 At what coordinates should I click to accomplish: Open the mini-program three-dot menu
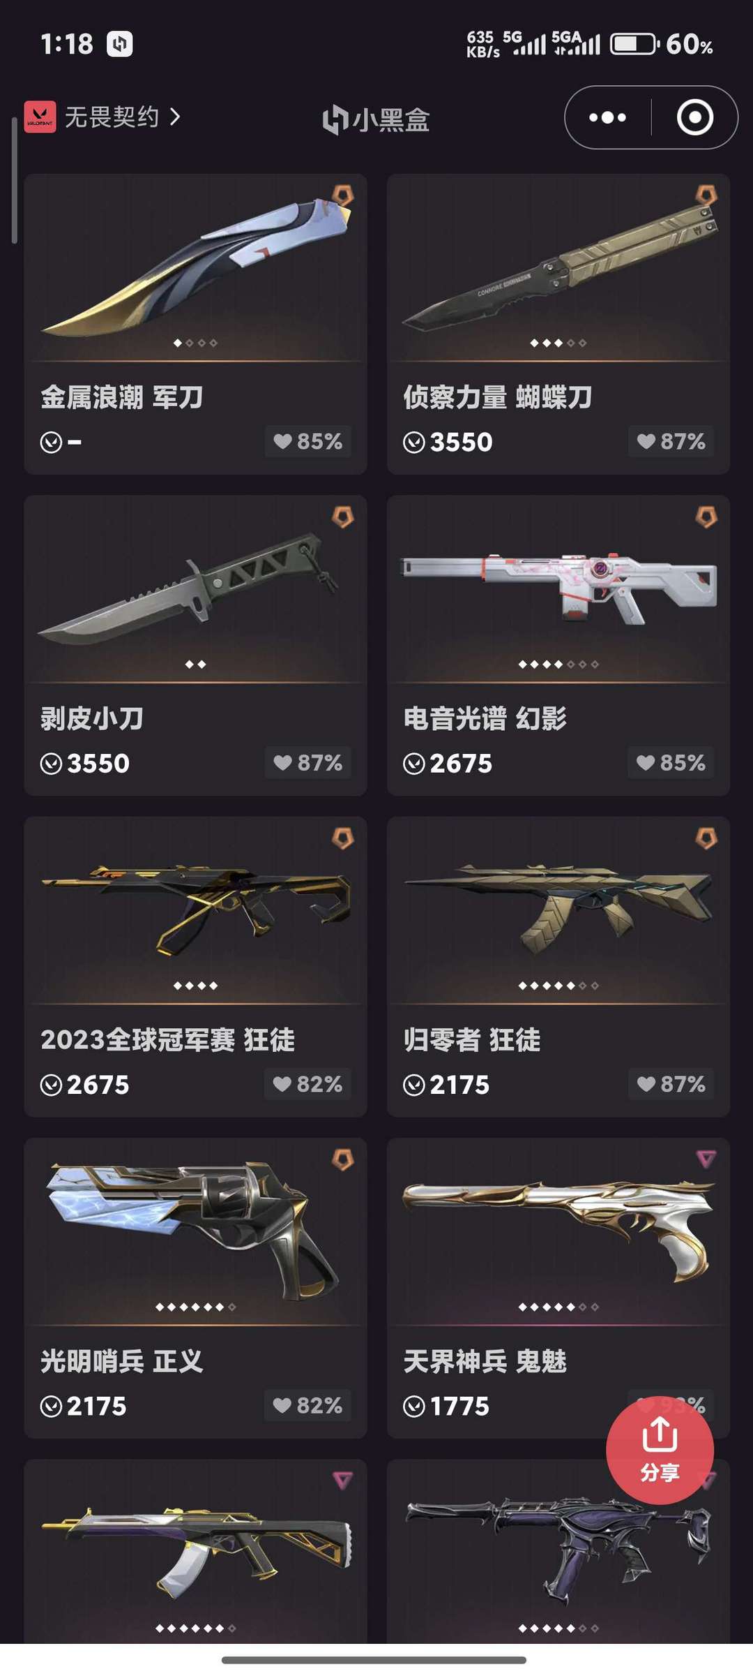607,117
